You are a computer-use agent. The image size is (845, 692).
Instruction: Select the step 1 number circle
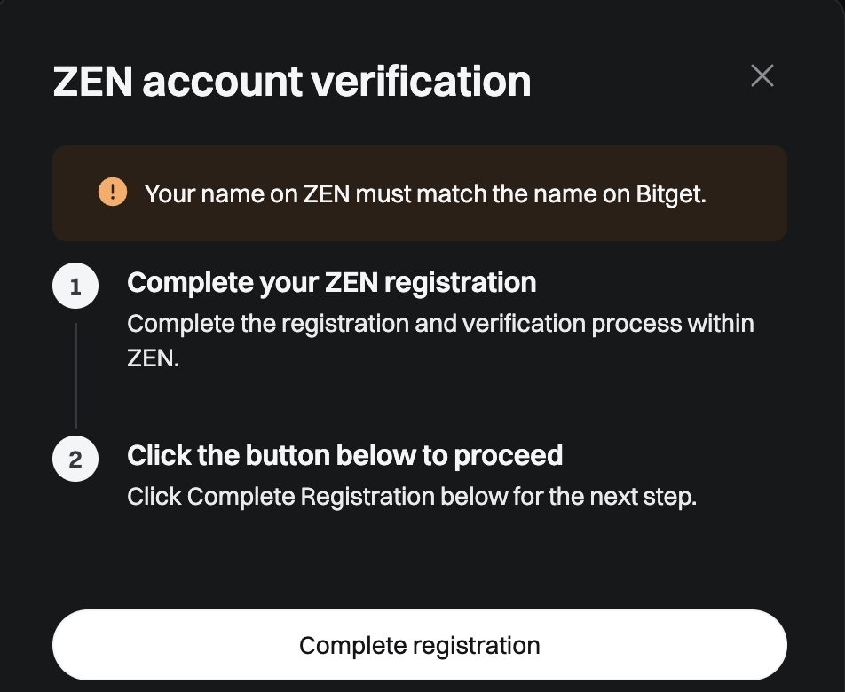coord(75,286)
